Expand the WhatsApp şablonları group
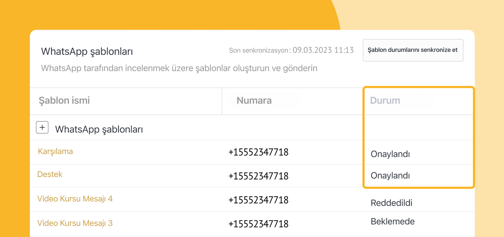The width and height of the screenshot is (504, 237). 42,128
